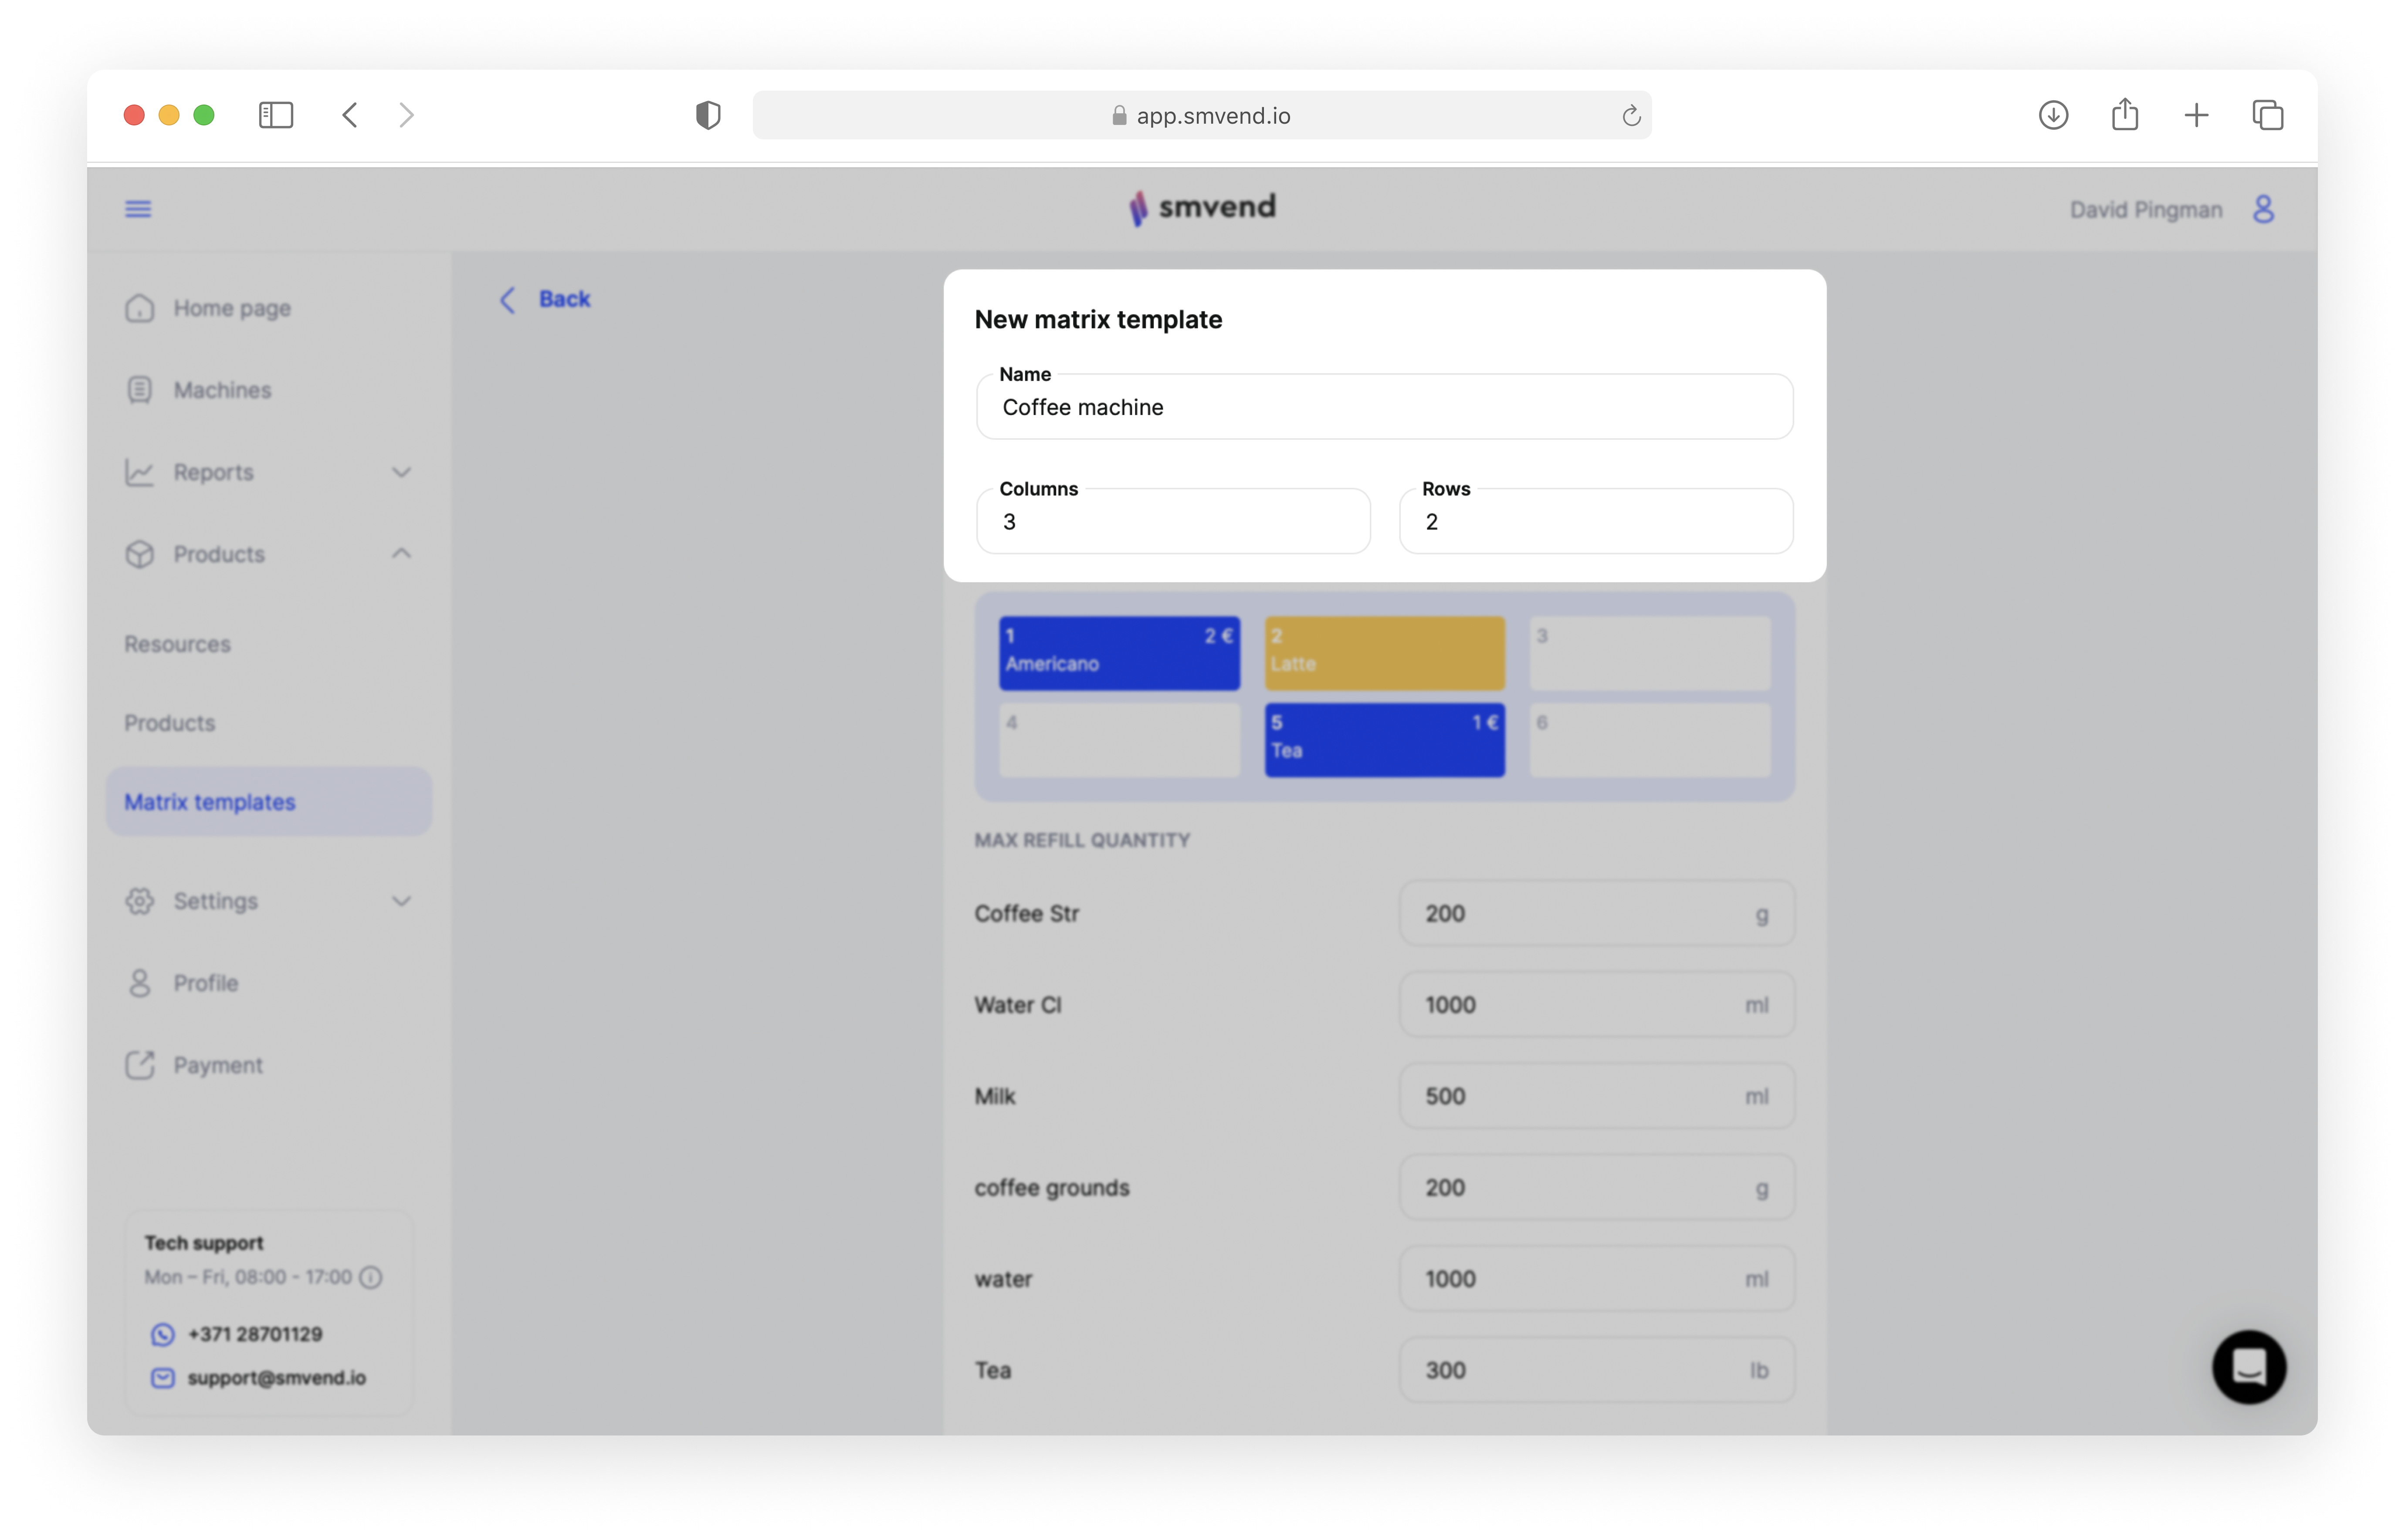Expand the Settings menu chevron
This screenshot has height=1540, width=2405.
point(401,901)
